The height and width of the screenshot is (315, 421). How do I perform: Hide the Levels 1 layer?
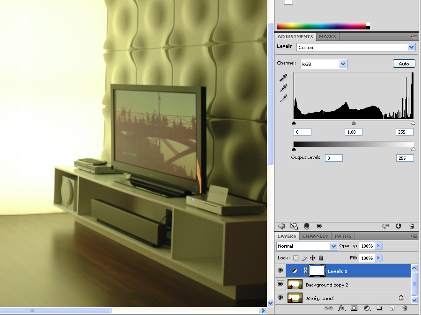pyautogui.click(x=281, y=271)
